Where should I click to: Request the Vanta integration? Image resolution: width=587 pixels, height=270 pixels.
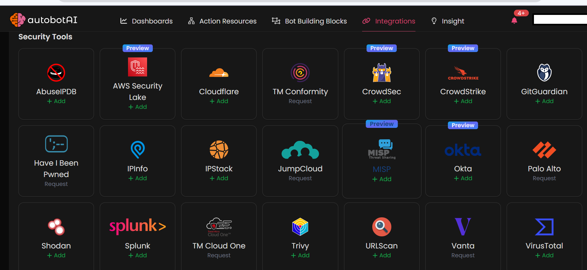pyautogui.click(x=463, y=255)
